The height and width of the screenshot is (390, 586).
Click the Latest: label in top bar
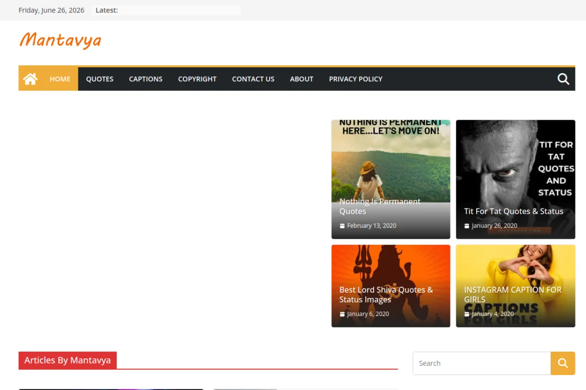pos(107,10)
